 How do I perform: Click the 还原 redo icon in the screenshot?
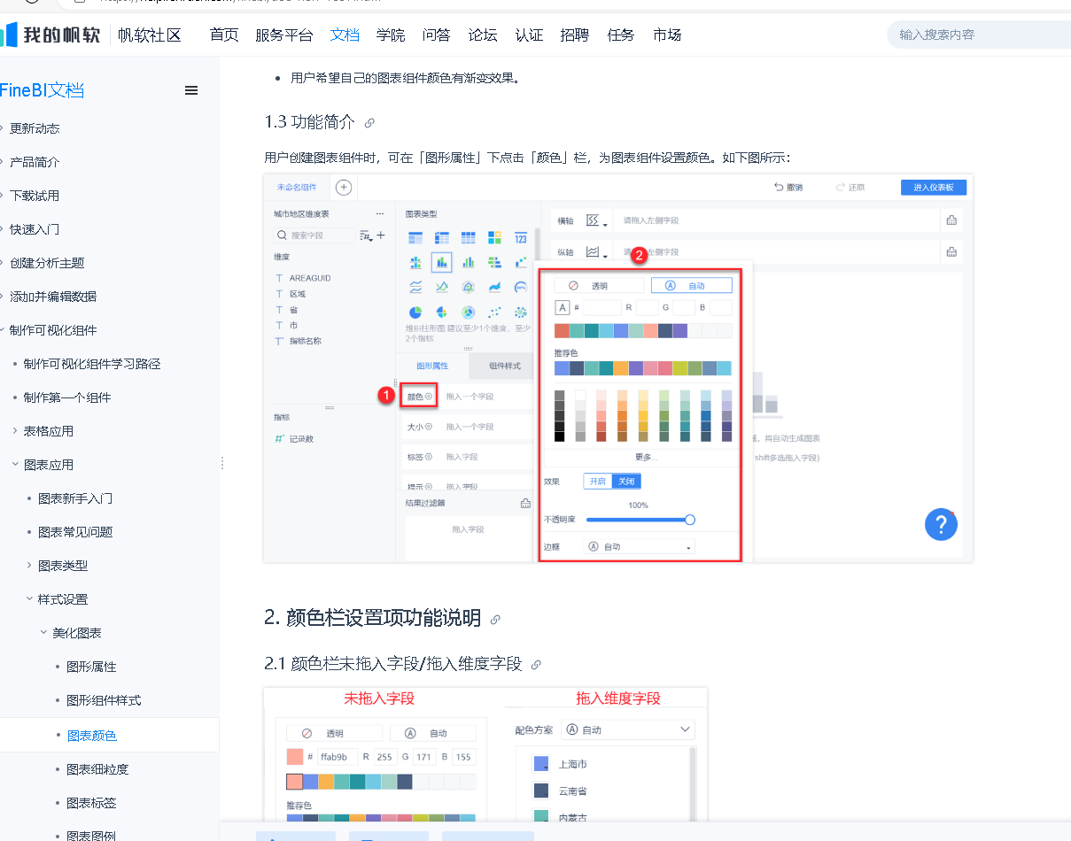[841, 187]
